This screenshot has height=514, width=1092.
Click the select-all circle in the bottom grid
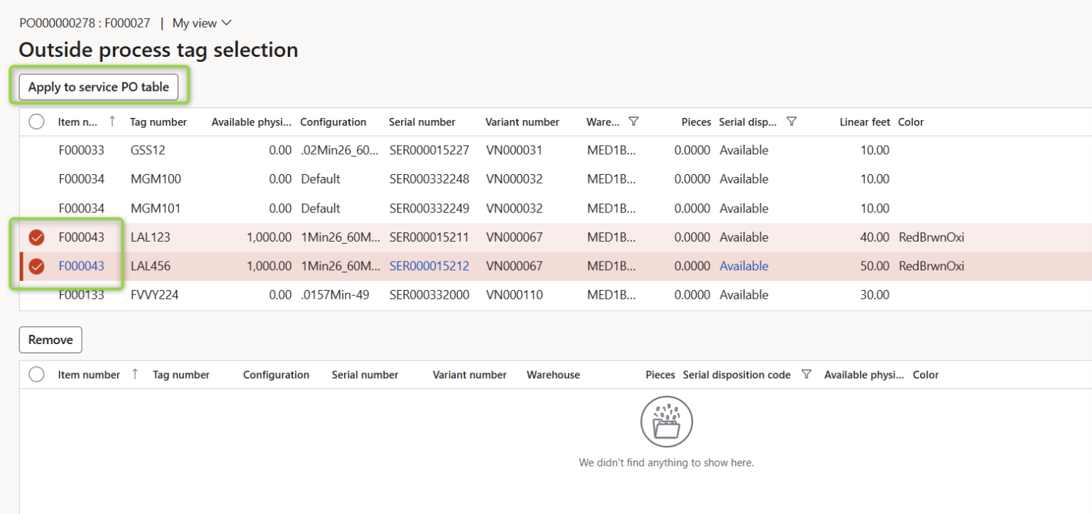coord(36,374)
